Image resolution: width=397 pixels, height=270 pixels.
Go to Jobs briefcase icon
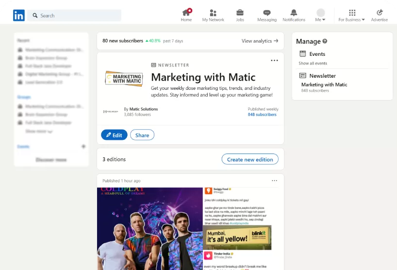[x=240, y=15]
